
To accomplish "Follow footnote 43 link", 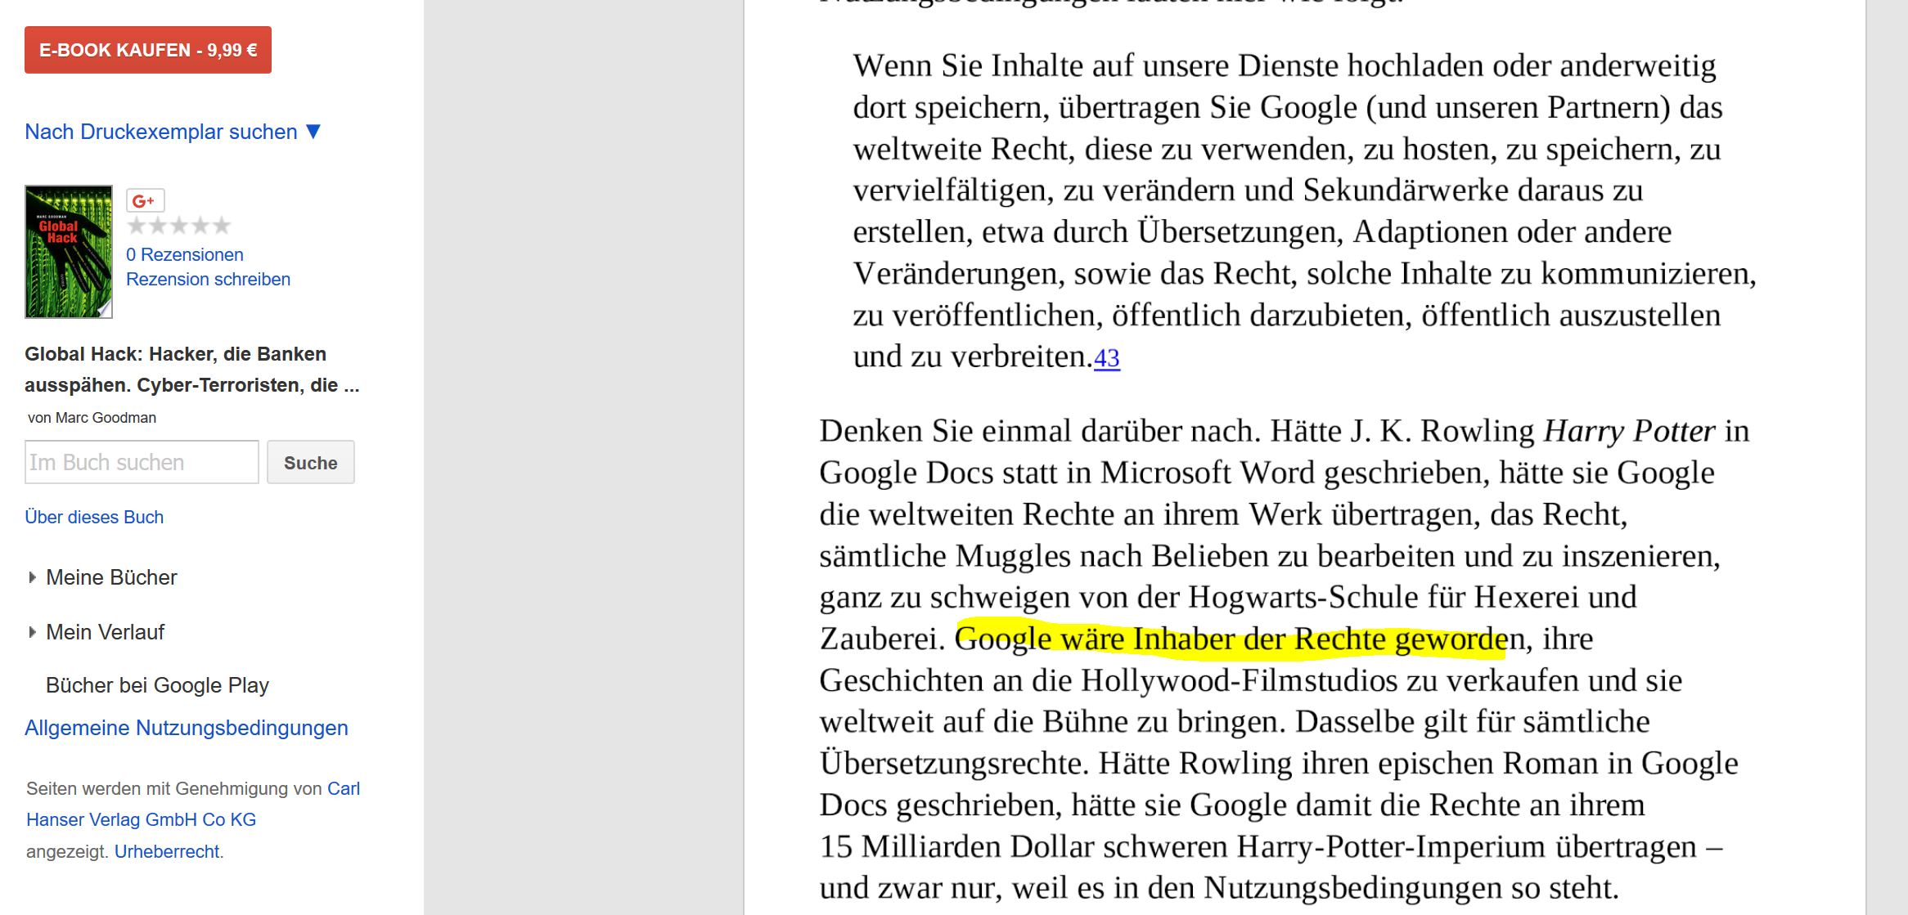I will click(x=1107, y=357).
